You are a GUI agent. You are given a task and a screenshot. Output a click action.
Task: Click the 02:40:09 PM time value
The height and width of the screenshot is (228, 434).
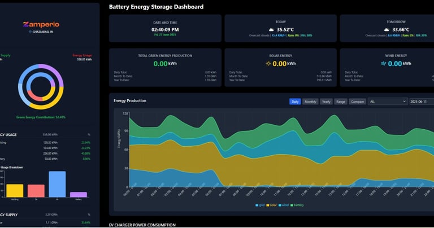click(x=165, y=29)
